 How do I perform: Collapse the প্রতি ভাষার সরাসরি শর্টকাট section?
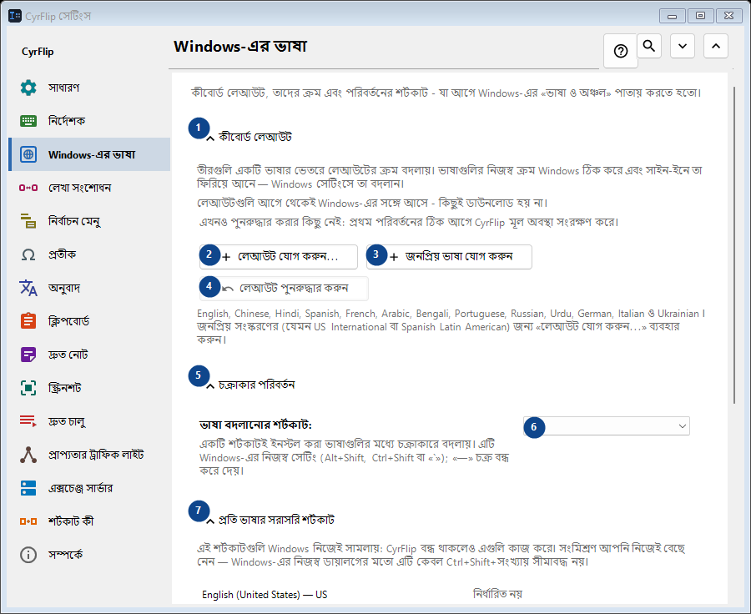point(209,521)
